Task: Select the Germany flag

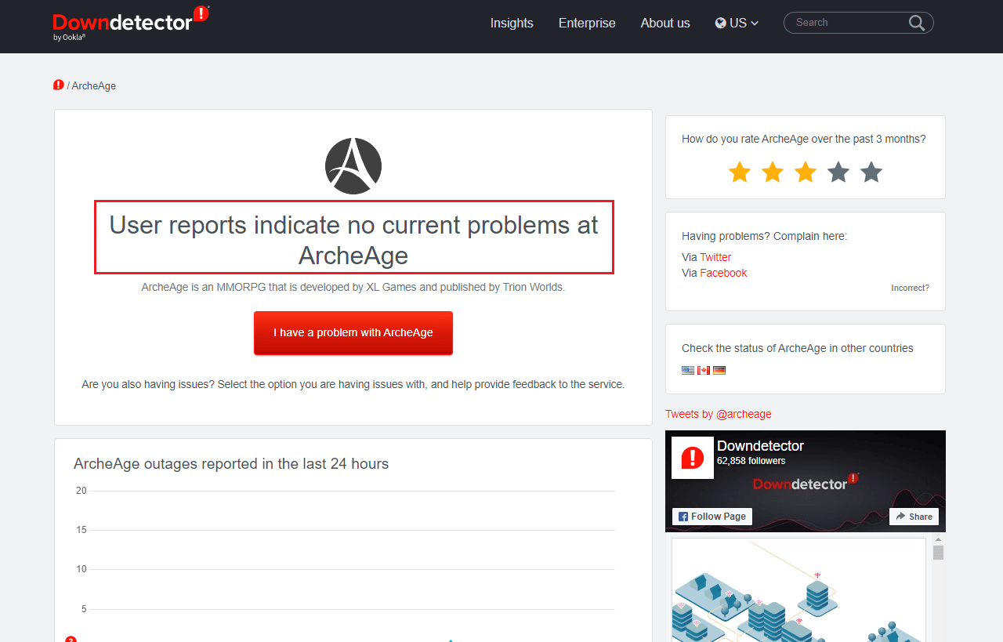Action: [719, 370]
